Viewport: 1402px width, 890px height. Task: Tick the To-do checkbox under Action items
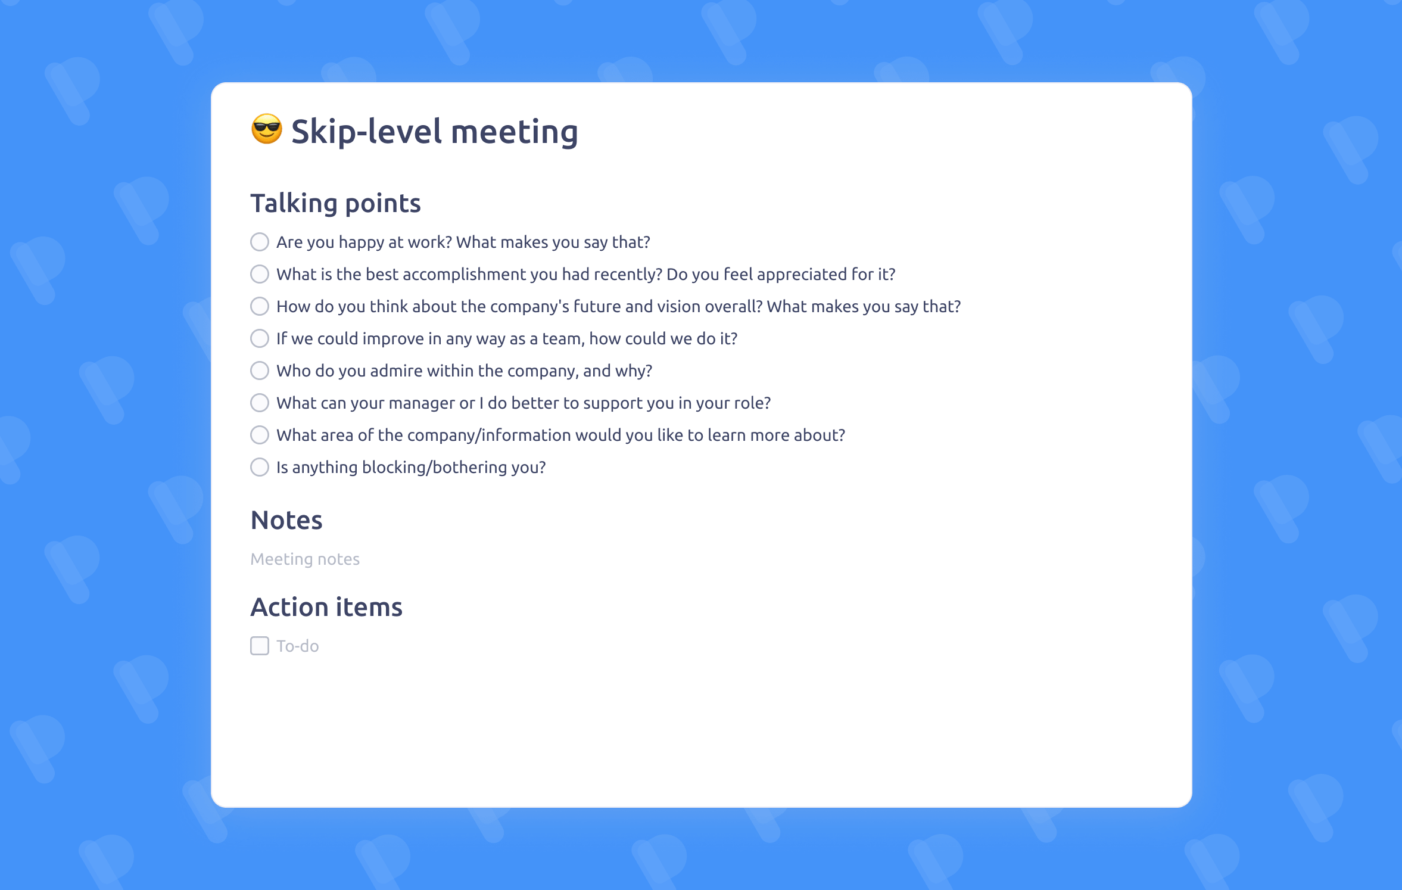tap(260, 646)
